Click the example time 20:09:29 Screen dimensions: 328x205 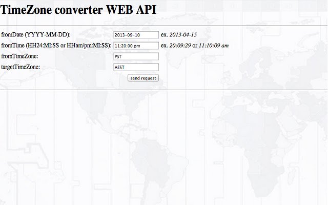tap(180, 46)
